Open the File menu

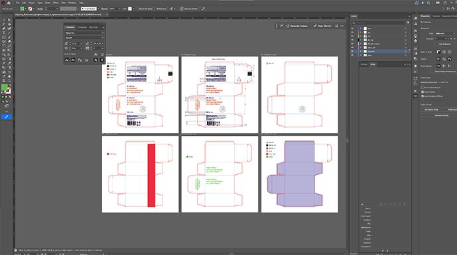17,3
